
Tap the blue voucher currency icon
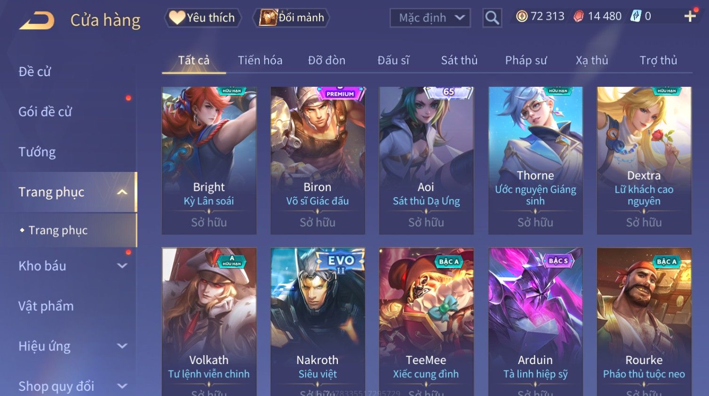[636, 16]
